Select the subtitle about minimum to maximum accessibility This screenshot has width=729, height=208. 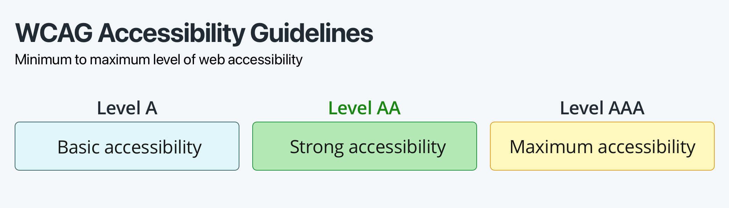[159, 60]
